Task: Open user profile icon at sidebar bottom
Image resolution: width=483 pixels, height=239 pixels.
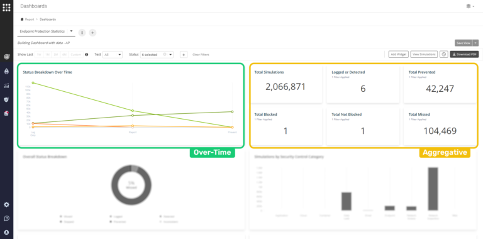Action: tap(6, 232)
